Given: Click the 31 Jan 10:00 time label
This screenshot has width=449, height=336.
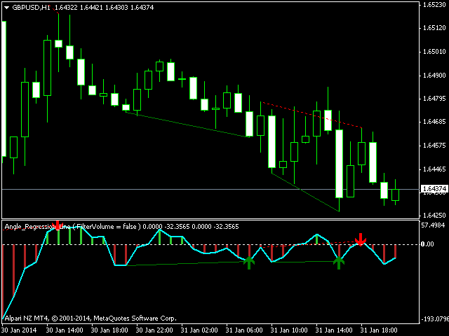Looking at the screenshot, I should 289,330.
